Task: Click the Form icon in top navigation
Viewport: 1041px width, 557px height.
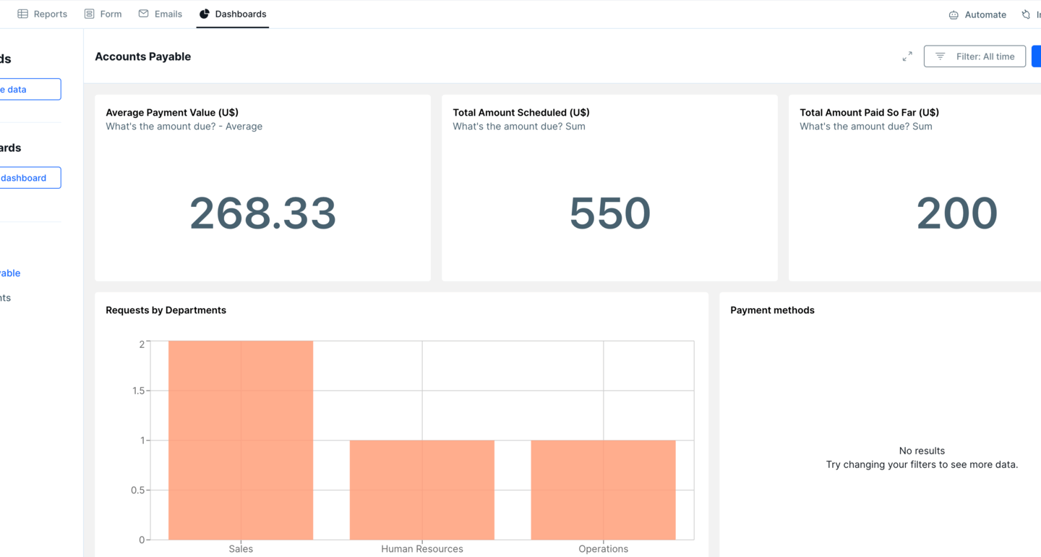Action: pos(90,14)
